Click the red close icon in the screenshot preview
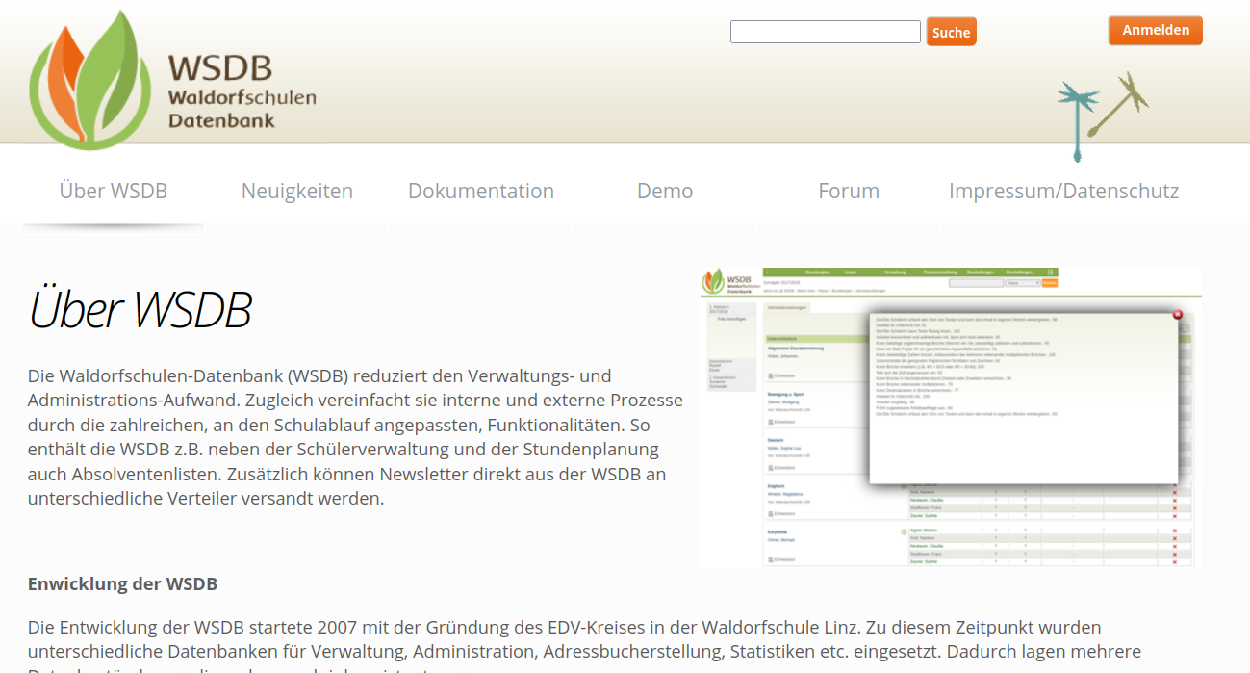The height and width of the screenshot is (673, 1250). 1177,314
